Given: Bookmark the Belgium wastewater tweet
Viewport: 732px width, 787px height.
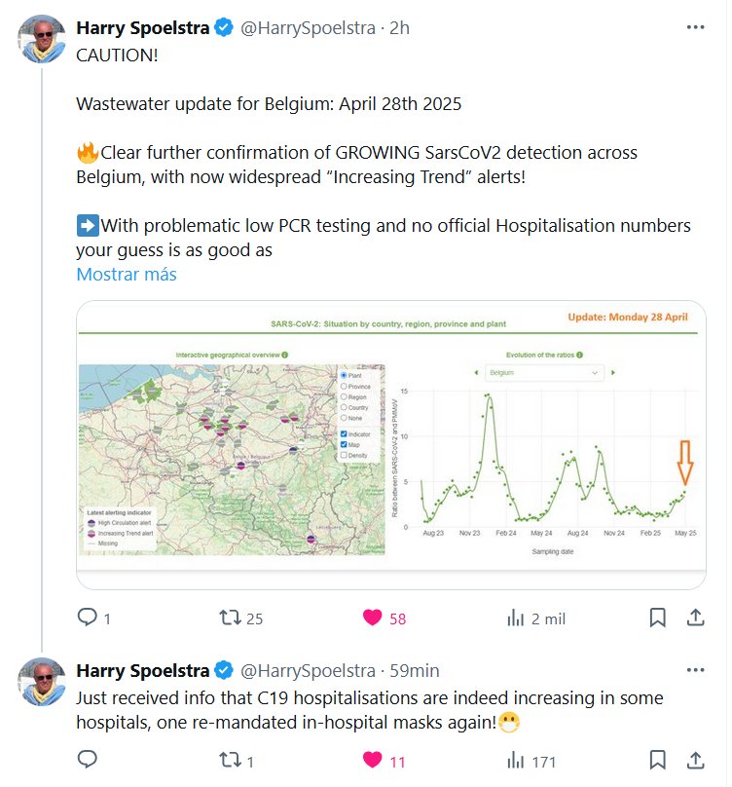Looking at the screenshot, I should click(x=658, y=618).
